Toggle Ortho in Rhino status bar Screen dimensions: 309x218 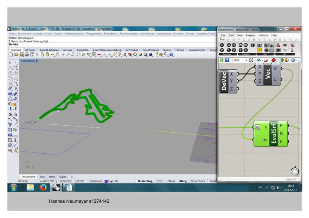160,181
